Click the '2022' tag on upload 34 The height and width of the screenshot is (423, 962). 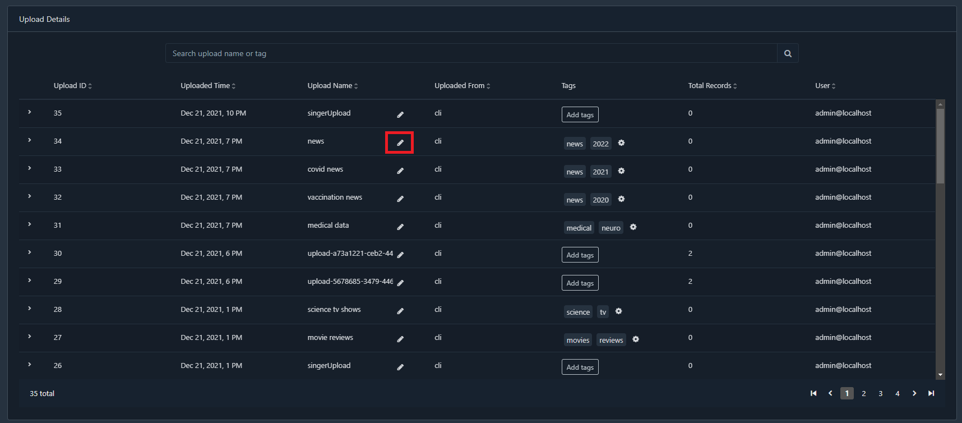[600, 144]
